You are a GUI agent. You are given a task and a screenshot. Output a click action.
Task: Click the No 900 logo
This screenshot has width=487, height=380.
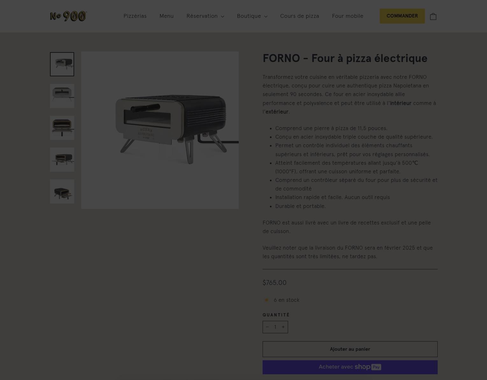click(68, 16)
